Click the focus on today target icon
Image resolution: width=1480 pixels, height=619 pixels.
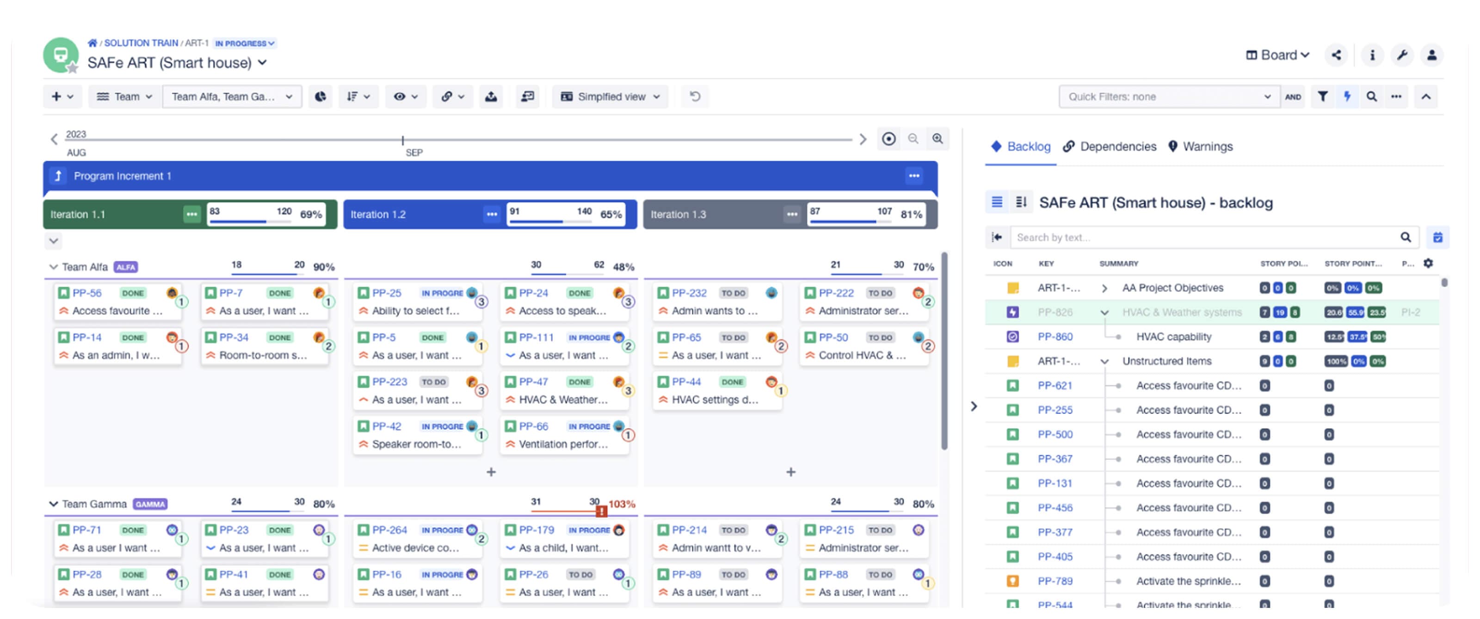point(889,139)
